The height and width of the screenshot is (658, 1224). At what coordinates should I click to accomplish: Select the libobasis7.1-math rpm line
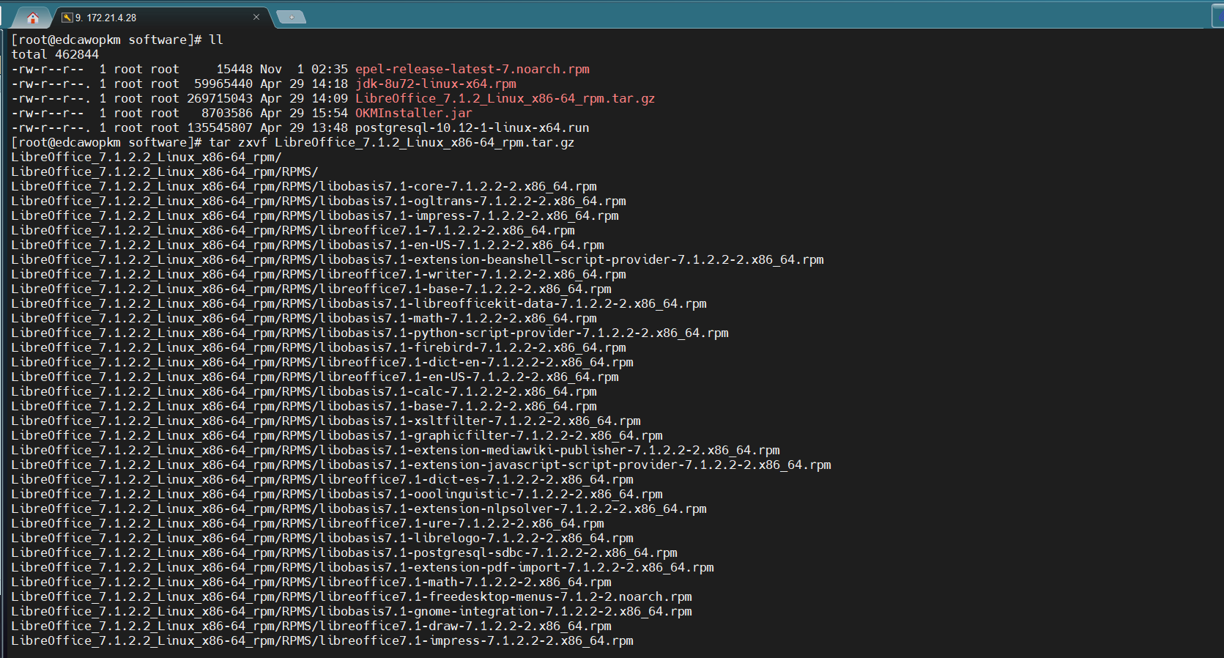304,318
